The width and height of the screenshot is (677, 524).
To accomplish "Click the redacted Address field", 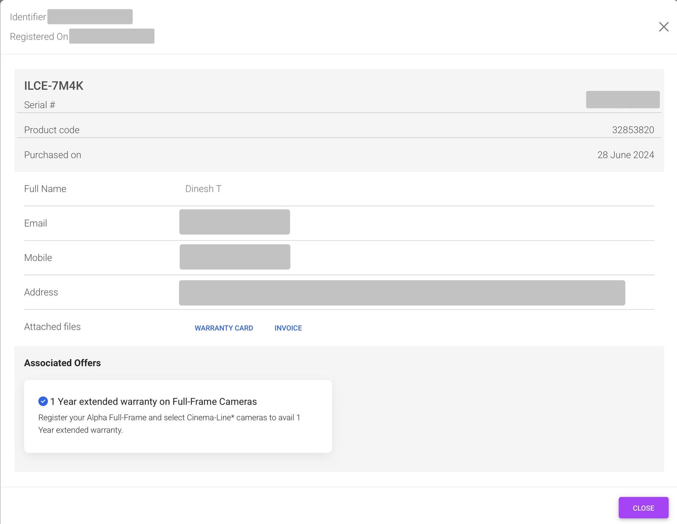I will (x=402, y=293).
